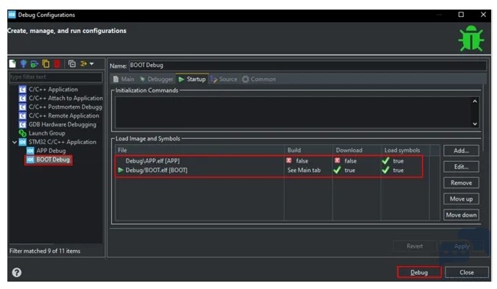Click the Initialization Commands scroll up arrow
The image size is (497, 289).
475,101
